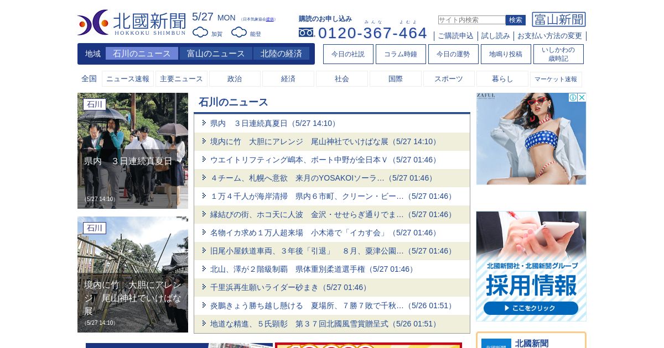Open the 富山新聞 logo link
This screenshot has width=664, height=348.
559,19
